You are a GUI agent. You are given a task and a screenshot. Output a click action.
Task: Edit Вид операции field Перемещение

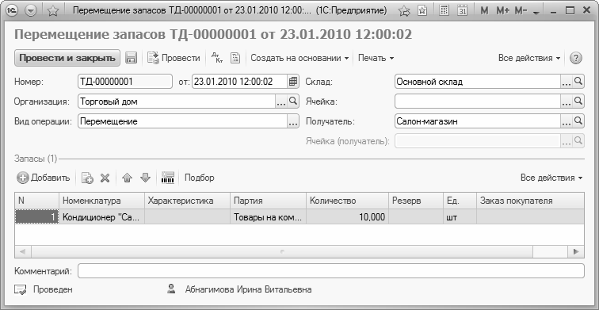[182, 121]
